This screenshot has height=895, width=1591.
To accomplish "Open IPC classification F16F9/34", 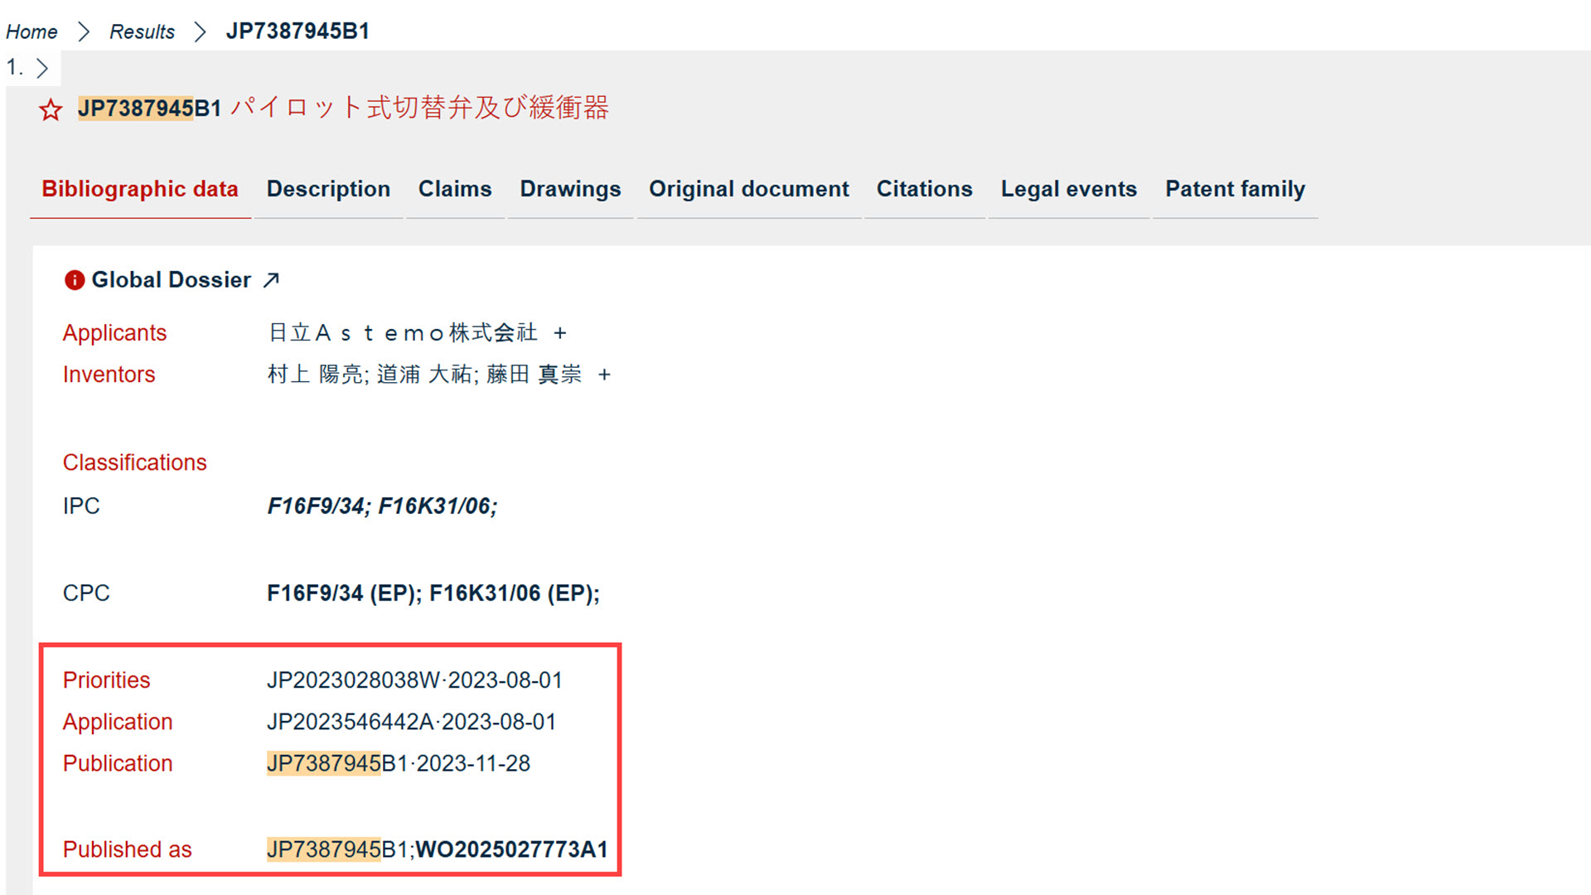I will [x=315, y=506].
